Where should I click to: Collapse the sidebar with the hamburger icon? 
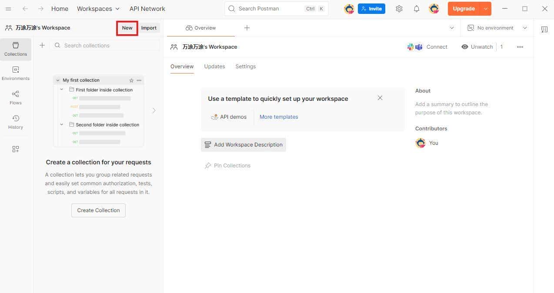click(x=8, y=8)
